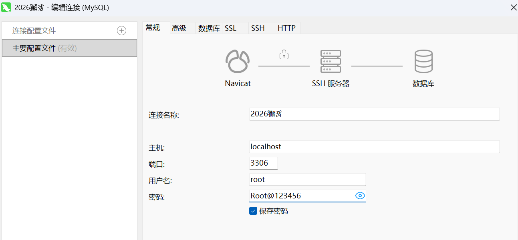Click the database cylinder icon
Image resolution: width=518 pixels, height=240 pixels.
point(423,61)
